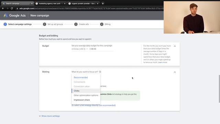Close the Search campaign tab

coord(32,4)
